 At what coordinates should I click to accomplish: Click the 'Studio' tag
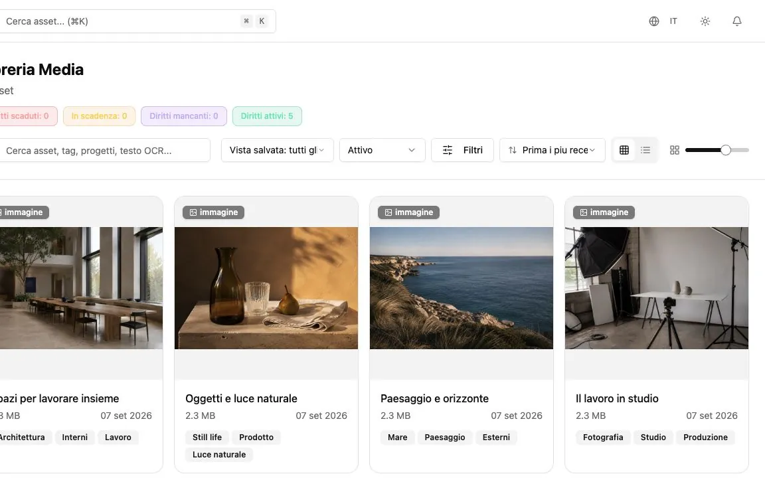(653, 437)
